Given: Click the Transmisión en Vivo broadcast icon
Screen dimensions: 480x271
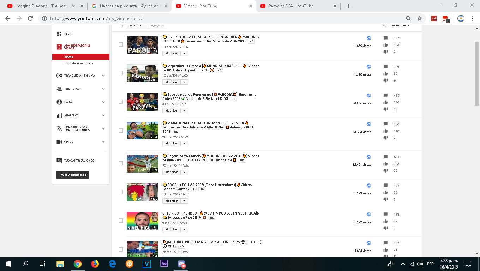Looking at the screenshot, I should click(x=59, y=76).
